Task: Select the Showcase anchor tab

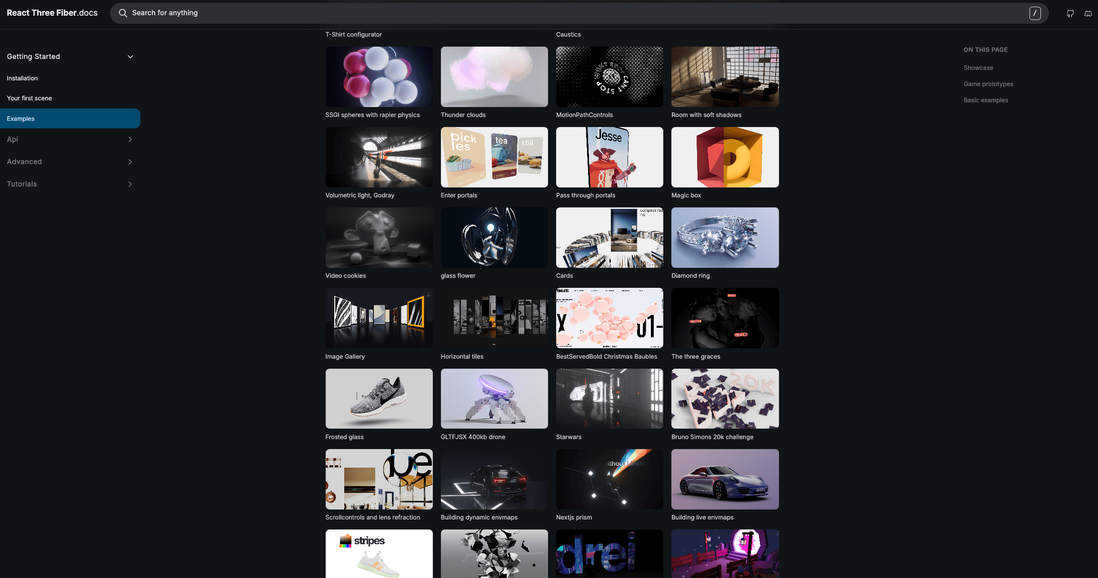Action: click(978, 68)
